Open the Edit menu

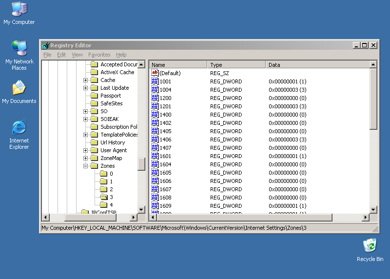point(61,55)
